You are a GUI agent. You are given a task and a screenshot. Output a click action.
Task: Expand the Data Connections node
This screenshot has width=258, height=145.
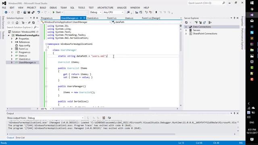pos(186,27)
